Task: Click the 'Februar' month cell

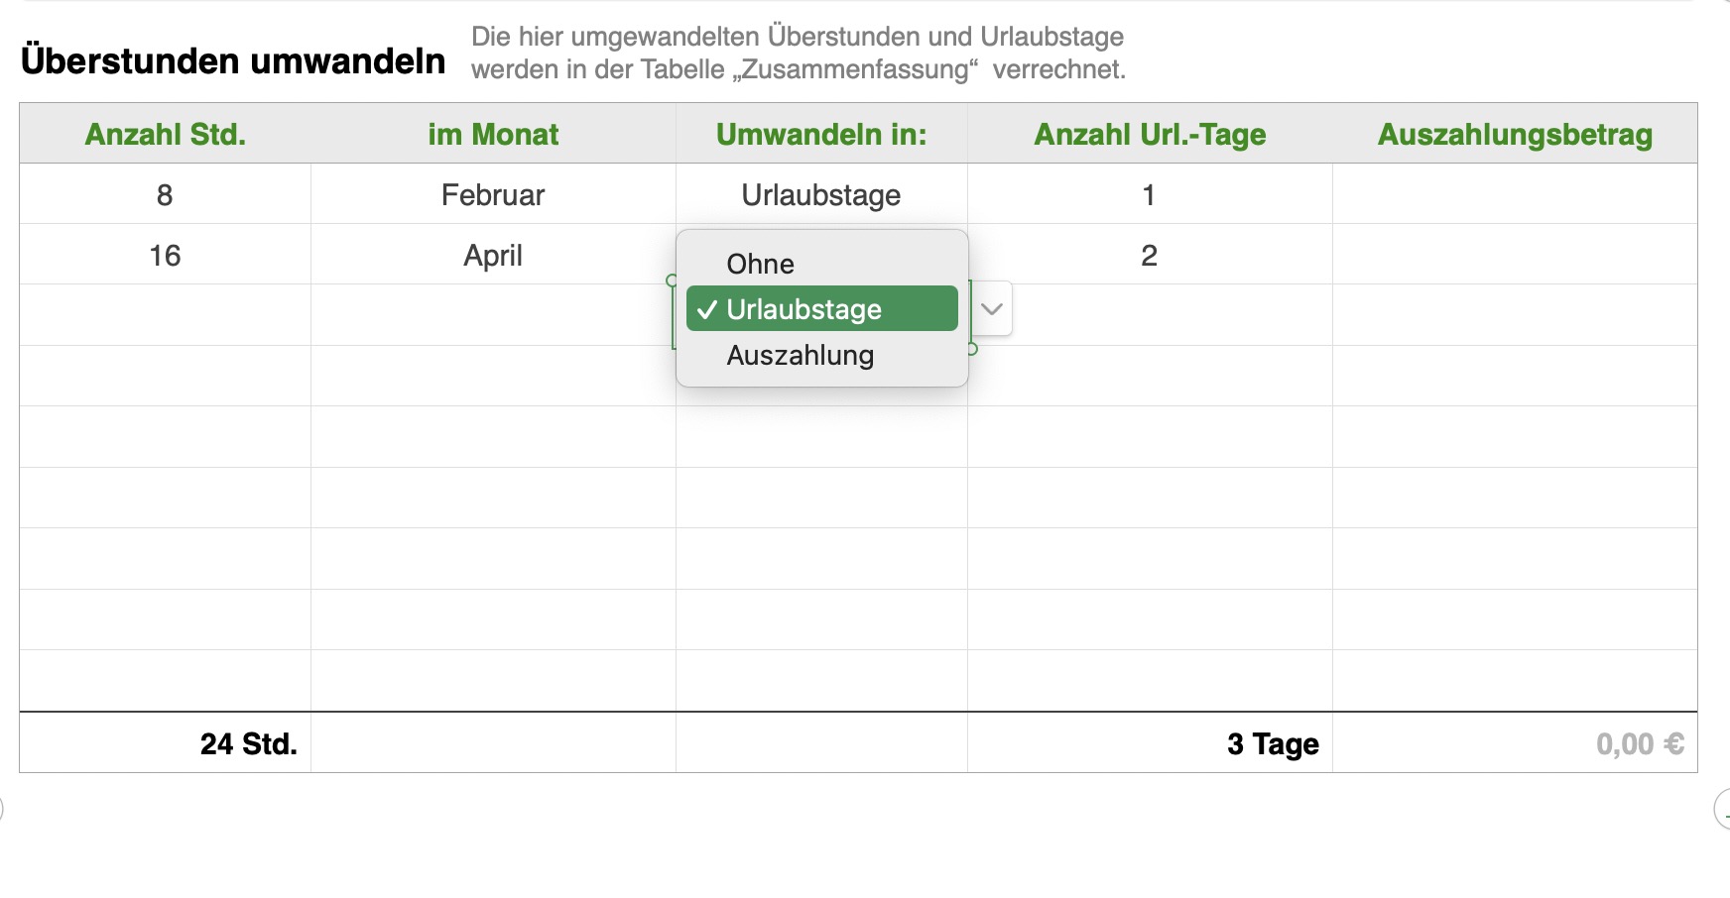Action: (x=493, y=194)
